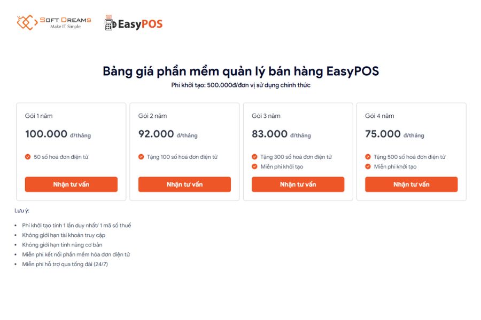481x320 pixels.
Task: Click the check icon beside 'Tặng 100 số hoá đơn điện tử'
Action: pos(142,157)
